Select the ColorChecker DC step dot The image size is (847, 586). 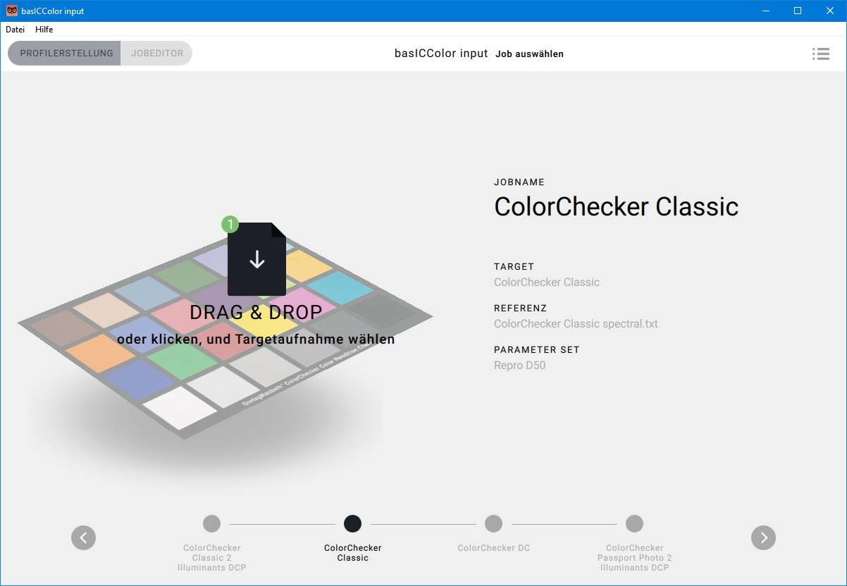pyautogui.click(x=493, y=523)
